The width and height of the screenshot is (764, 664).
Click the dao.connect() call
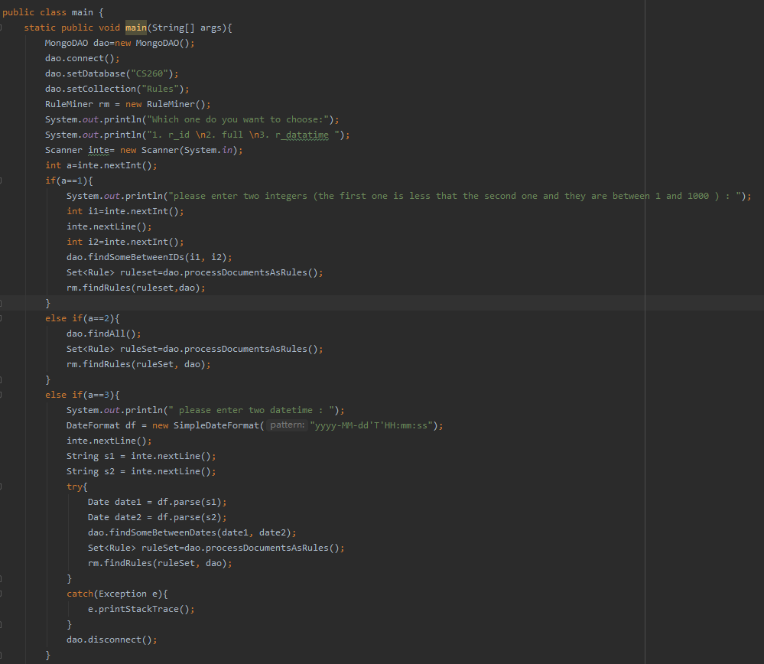tap(83, 58)
